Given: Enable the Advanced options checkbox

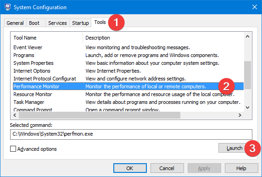Looking at the screenshot, I should [13, 148].
